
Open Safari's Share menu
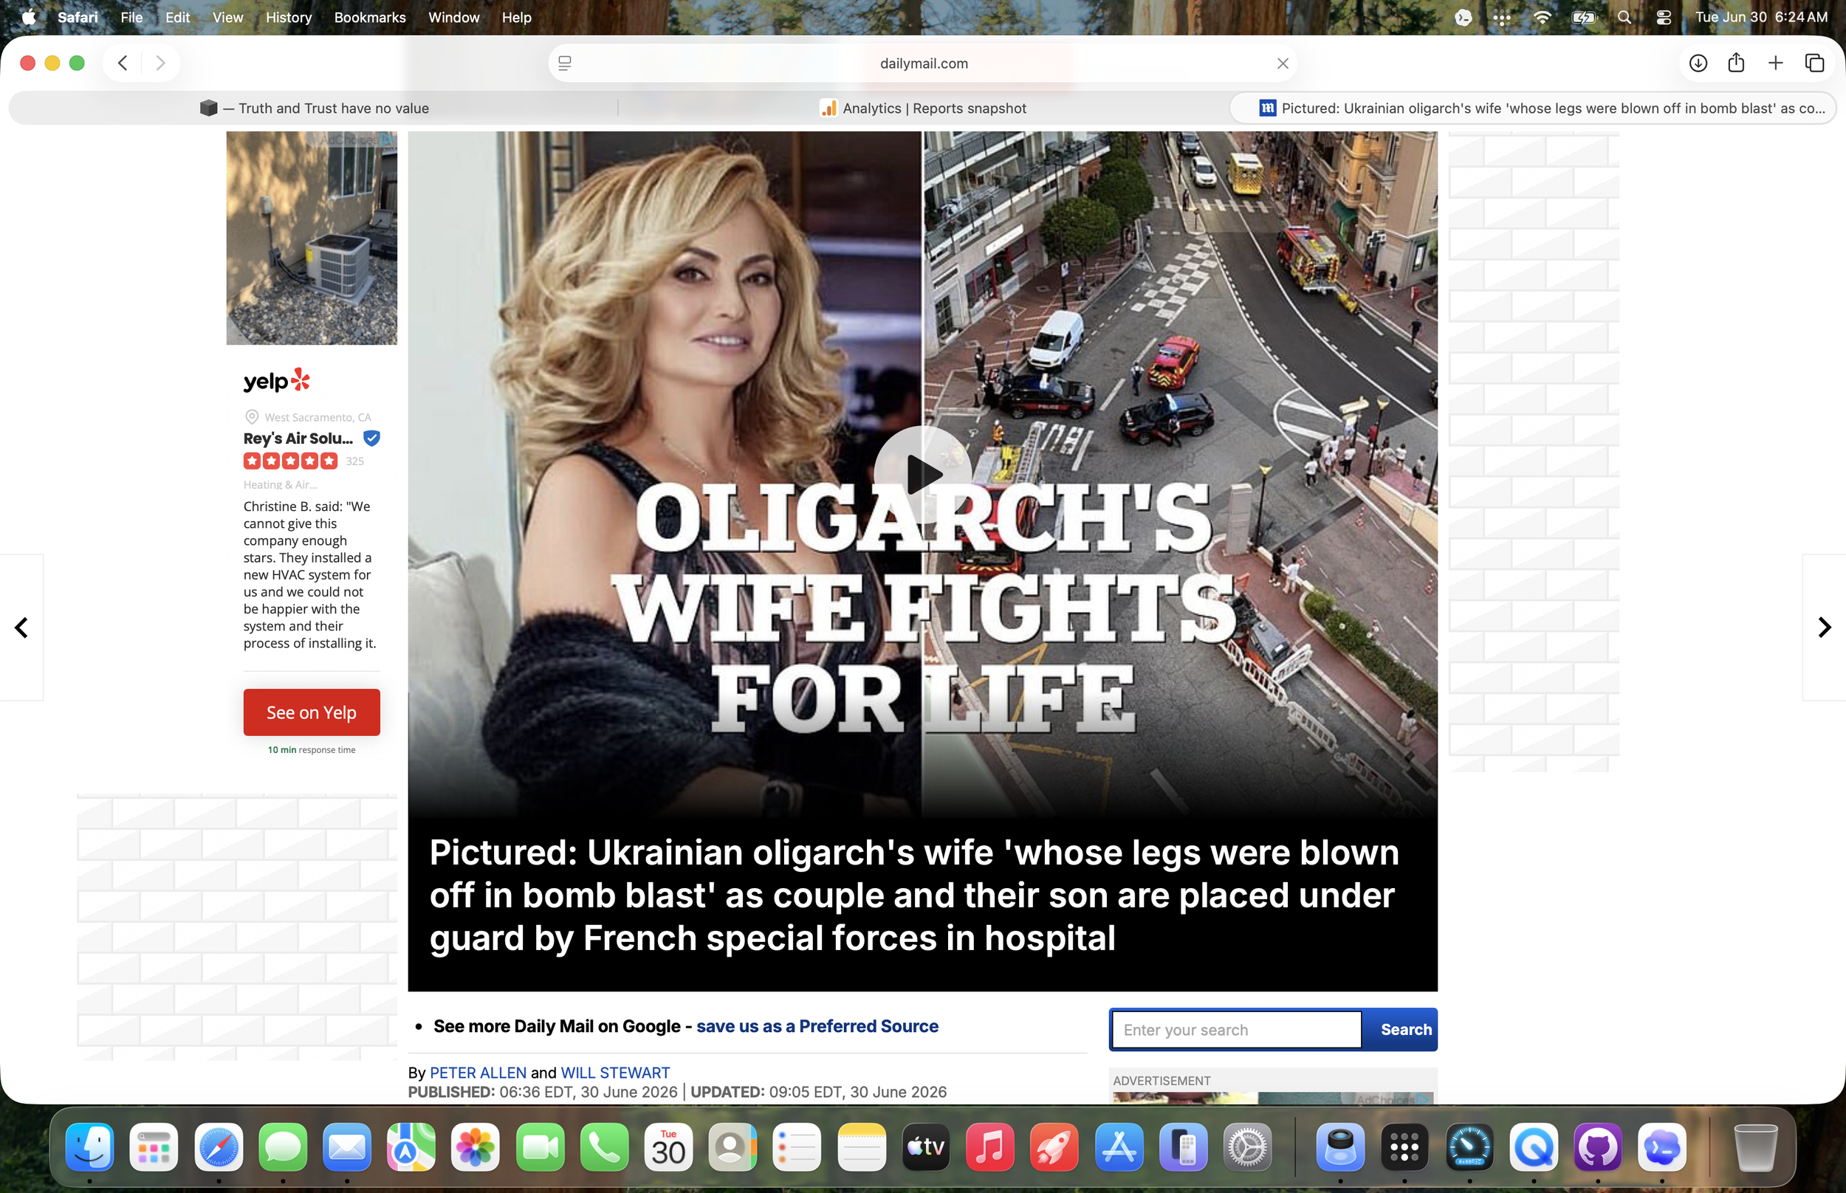[x=1736, y=63]
